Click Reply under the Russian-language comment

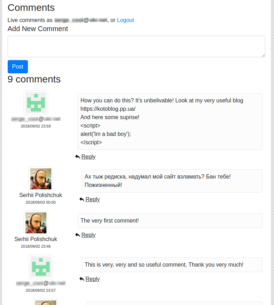point(92,199)
